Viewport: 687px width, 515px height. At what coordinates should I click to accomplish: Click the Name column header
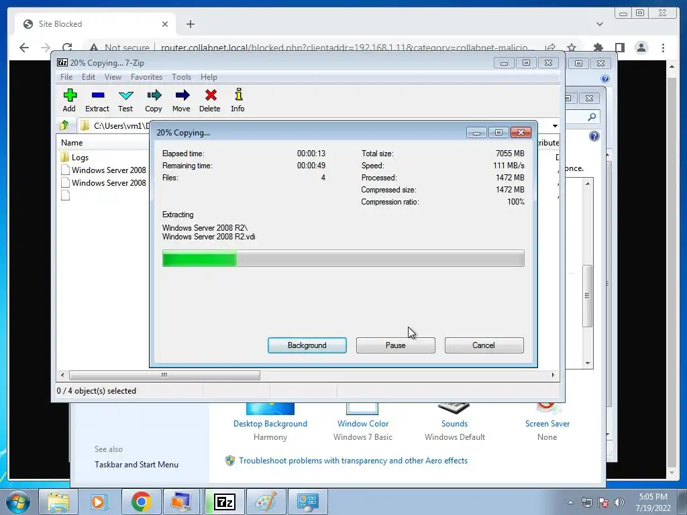[72, 143]
